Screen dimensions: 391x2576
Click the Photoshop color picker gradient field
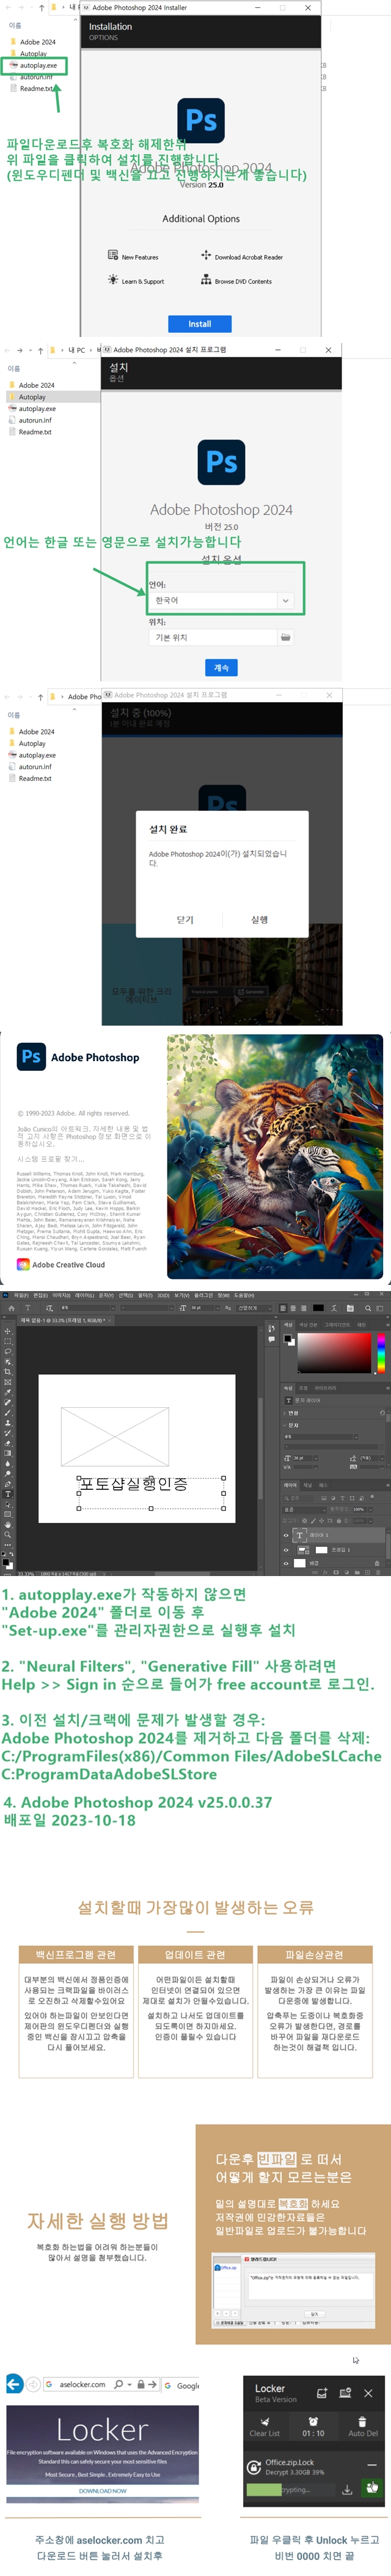(x=334, y=1352)
